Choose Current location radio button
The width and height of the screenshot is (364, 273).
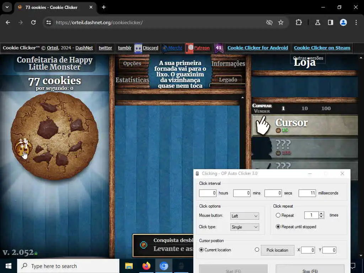[x=201, y=250]
